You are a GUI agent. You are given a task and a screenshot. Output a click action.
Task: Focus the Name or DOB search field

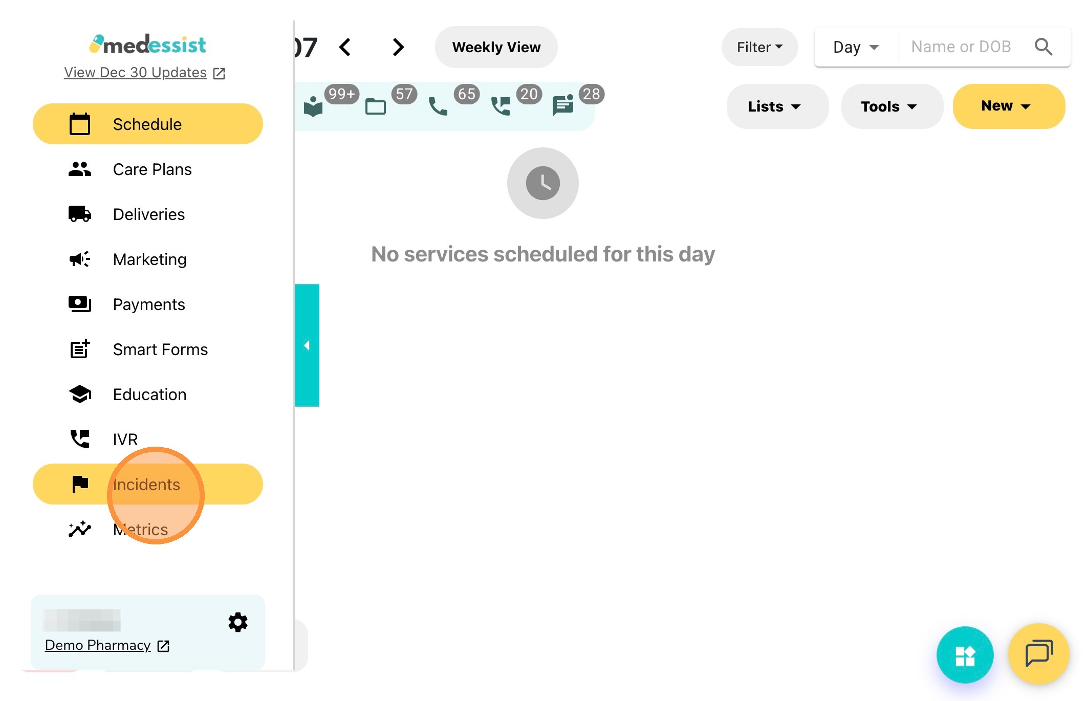[961, 47]
